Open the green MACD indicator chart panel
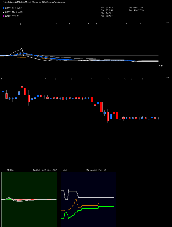 29,199
